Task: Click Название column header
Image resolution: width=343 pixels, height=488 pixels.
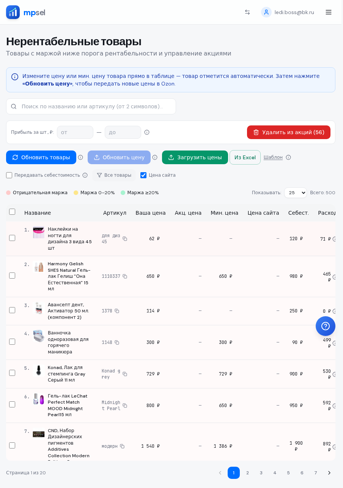Action: pyautogui.click(x=38, y=213)
